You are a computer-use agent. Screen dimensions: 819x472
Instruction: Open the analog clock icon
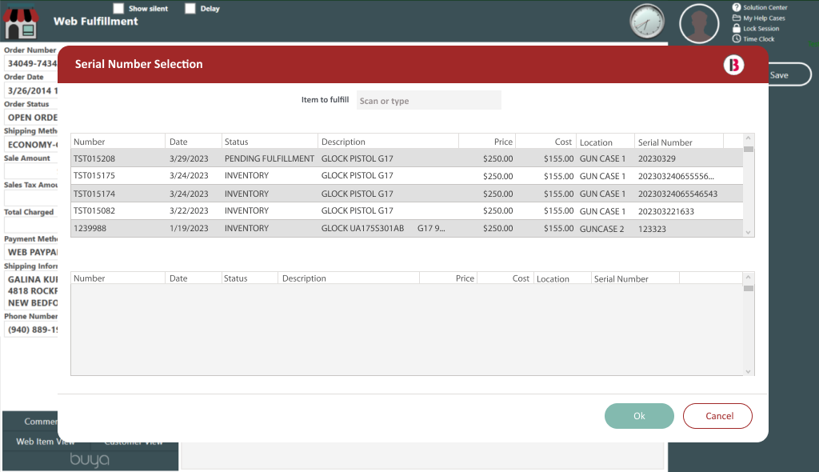(647, 22)
